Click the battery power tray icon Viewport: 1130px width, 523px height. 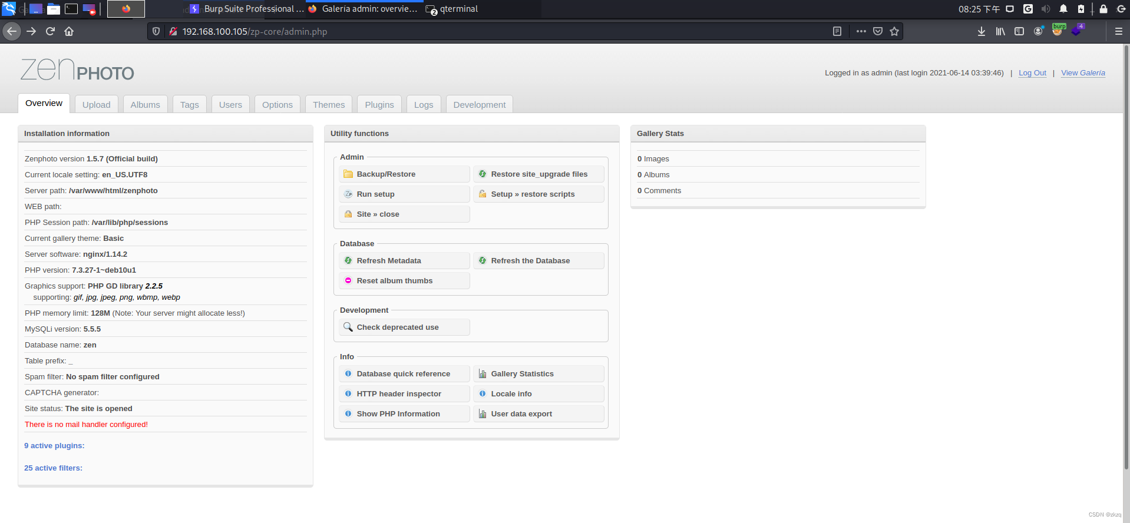click(x=1081, y=9)
